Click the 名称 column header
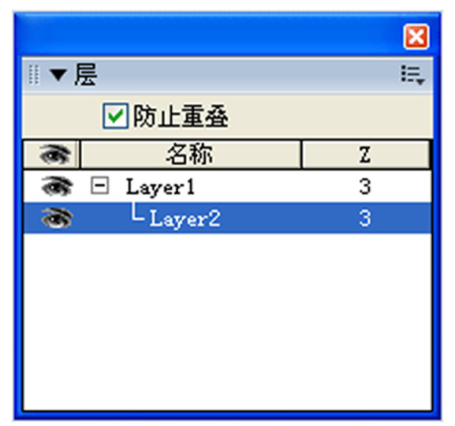Image resolution: width=455 pixels, height=426 pixels. (x=191, y=155)
